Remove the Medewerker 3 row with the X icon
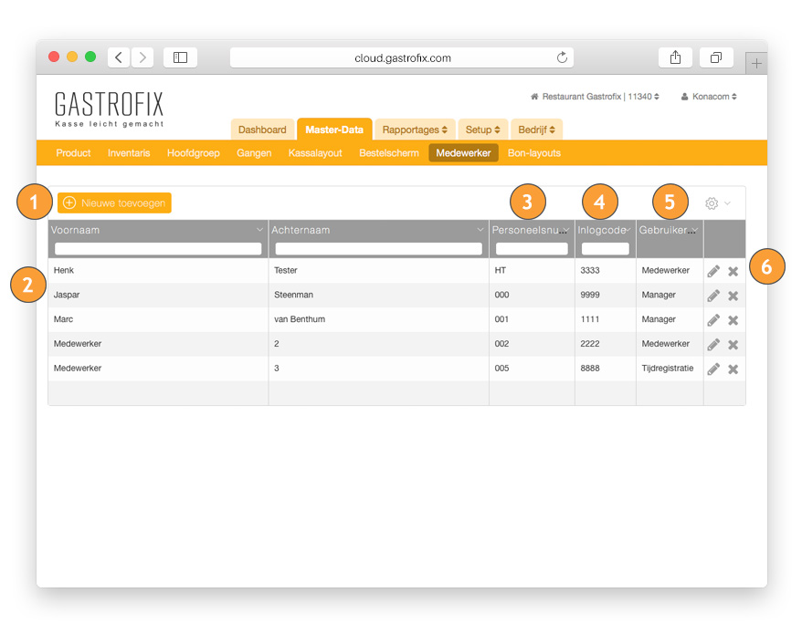802x634 pixels. 733,369
